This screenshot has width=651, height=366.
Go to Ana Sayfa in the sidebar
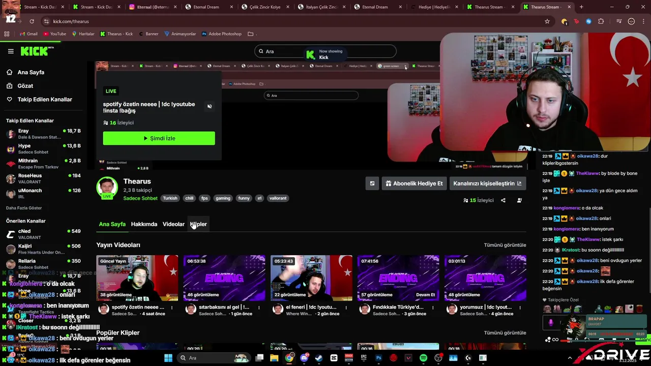[31, 72]
